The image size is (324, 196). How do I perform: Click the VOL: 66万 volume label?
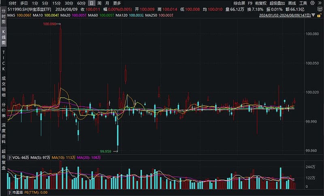(x=21, y=158)
